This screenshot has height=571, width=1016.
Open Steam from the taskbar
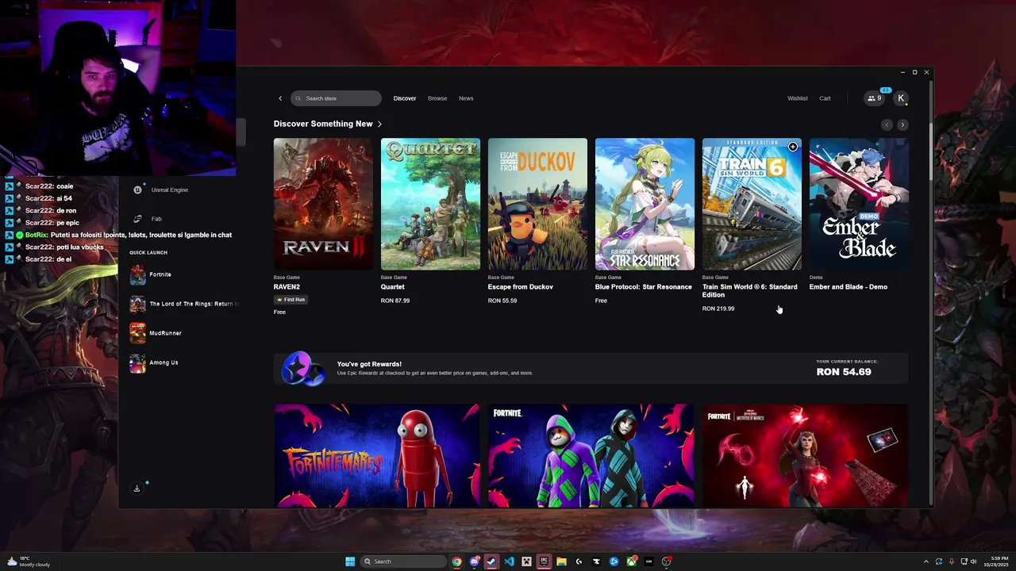point(492,561)
